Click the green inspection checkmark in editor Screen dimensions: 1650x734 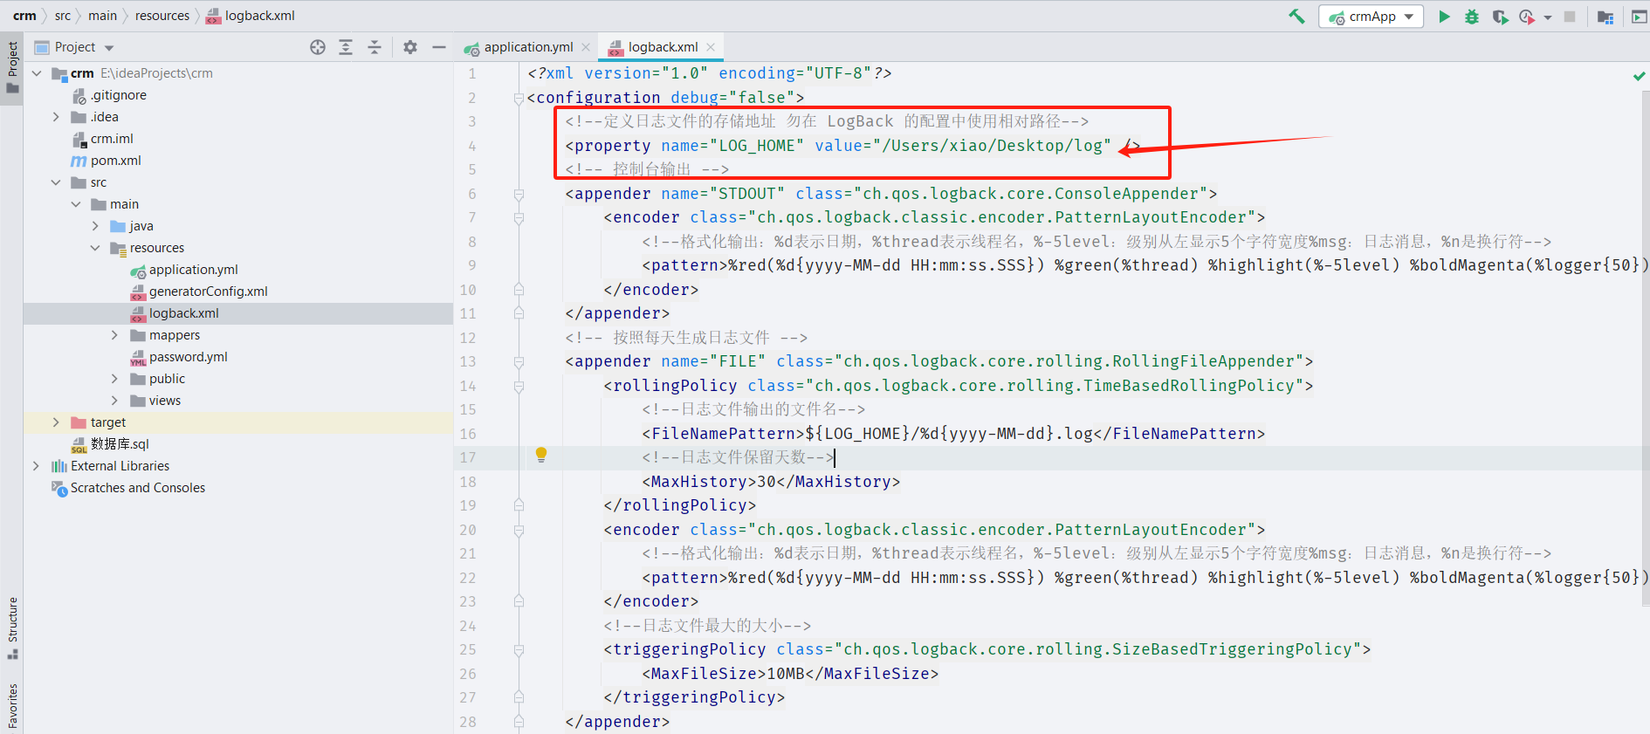(x=1639, y=76)
